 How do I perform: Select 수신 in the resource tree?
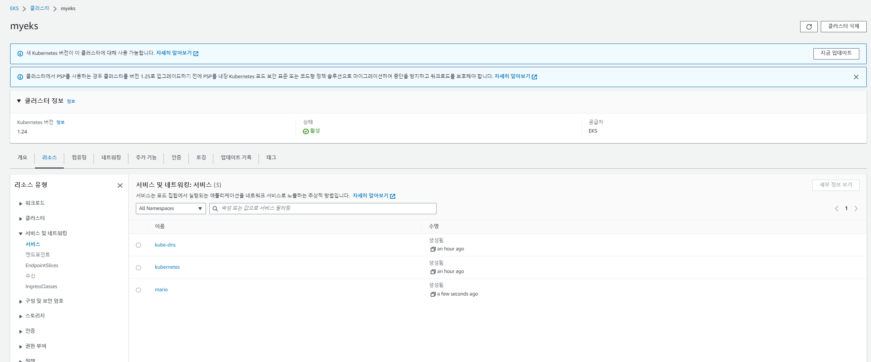(x=30, y=276)
